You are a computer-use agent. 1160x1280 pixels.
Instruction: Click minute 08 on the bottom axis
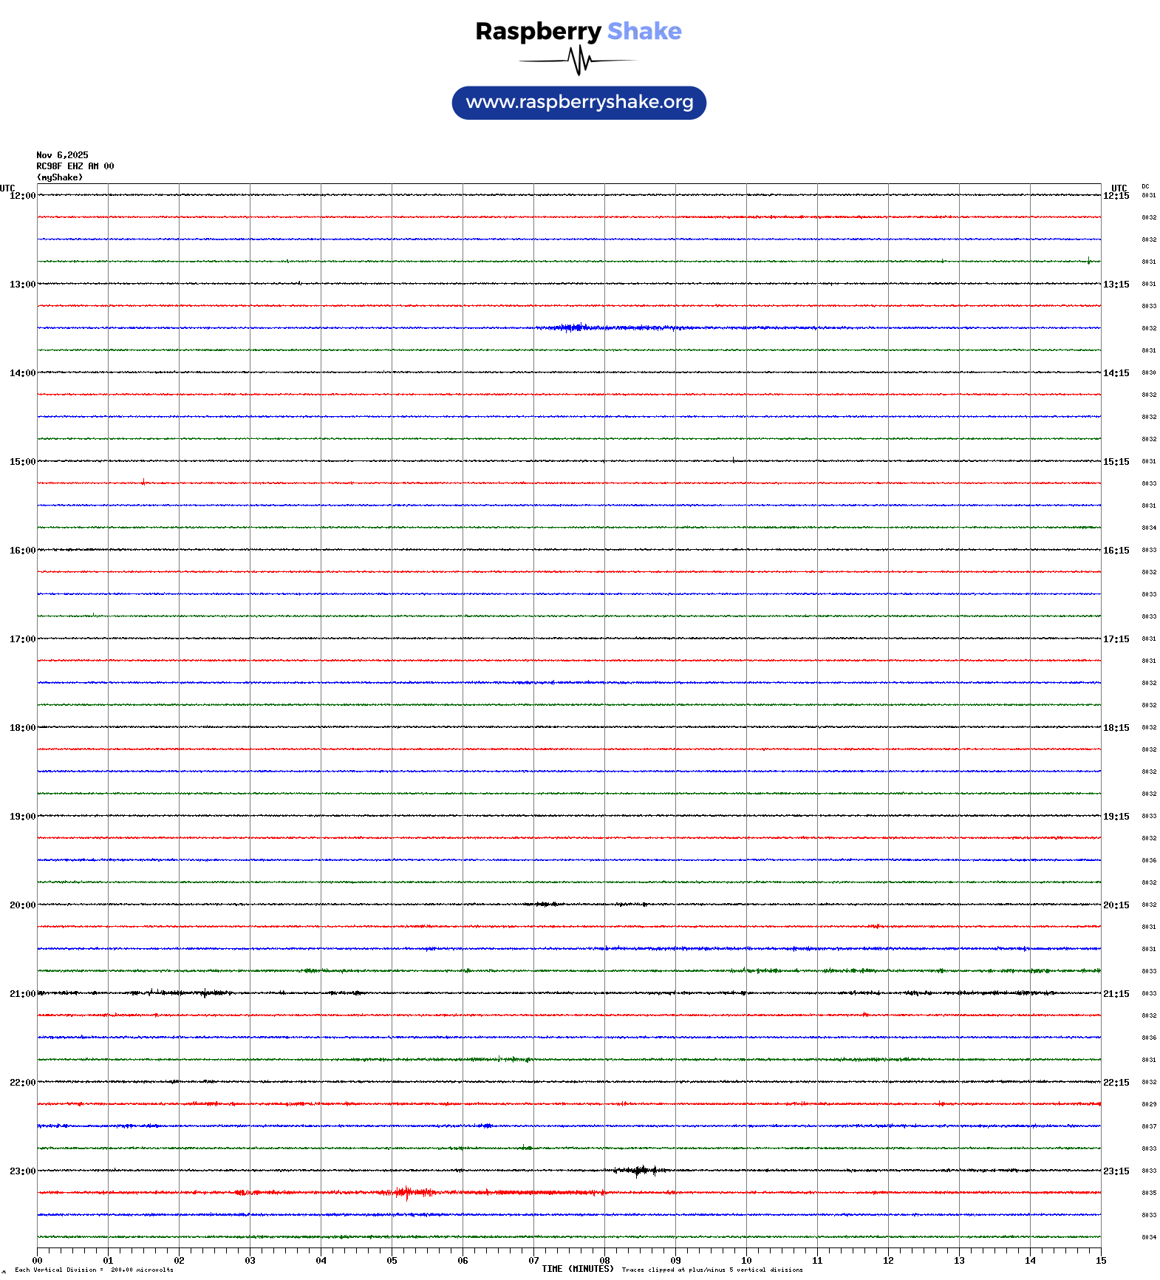tap(604, 1261)
